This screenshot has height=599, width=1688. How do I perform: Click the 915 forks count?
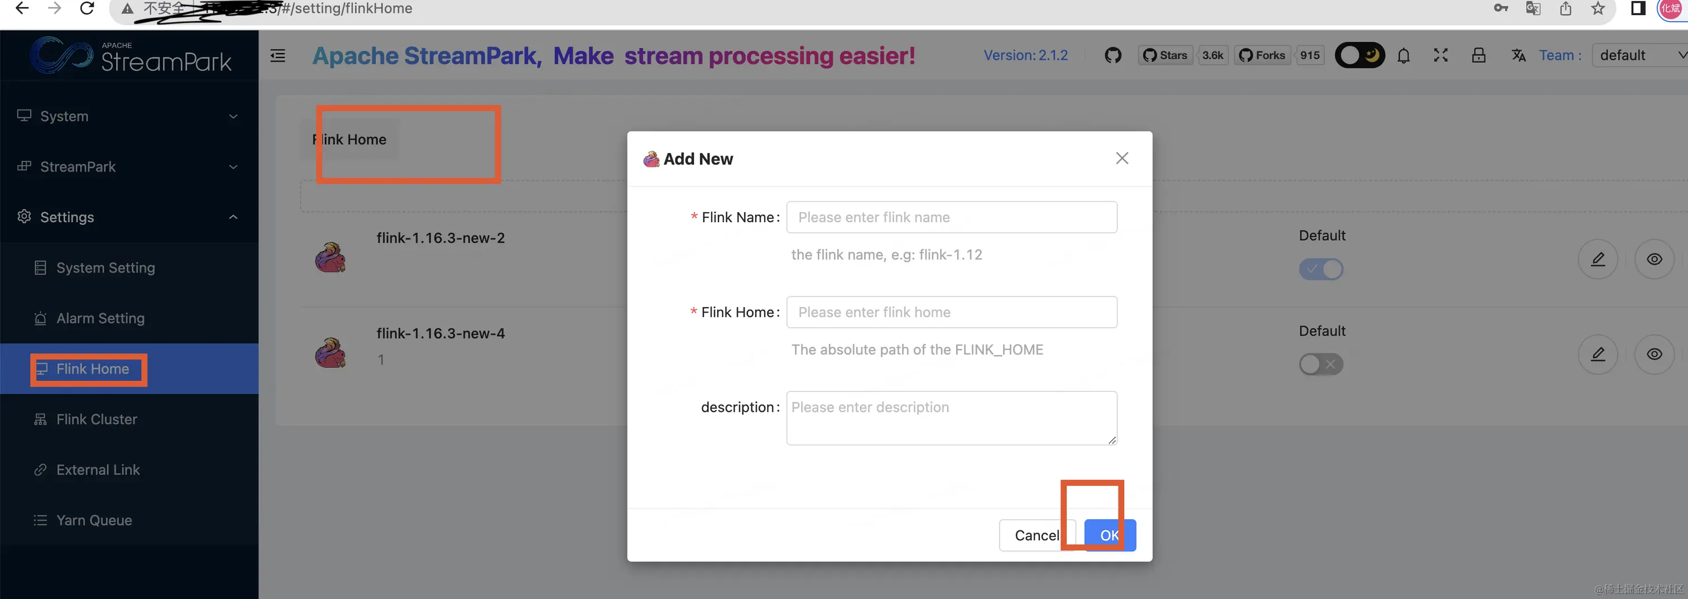click(1310, 56)
